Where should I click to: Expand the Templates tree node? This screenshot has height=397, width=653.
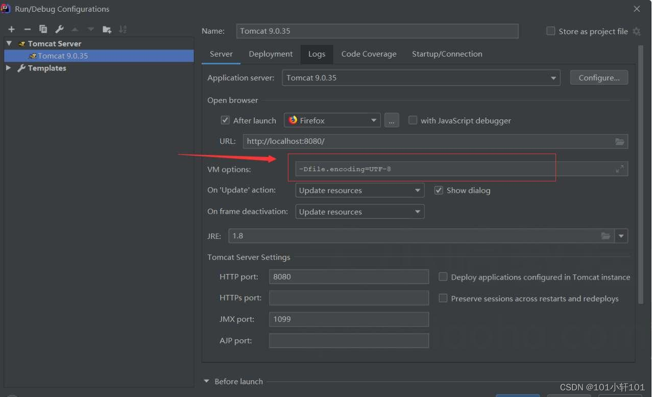pyautogui.click(x=9, y=68)
